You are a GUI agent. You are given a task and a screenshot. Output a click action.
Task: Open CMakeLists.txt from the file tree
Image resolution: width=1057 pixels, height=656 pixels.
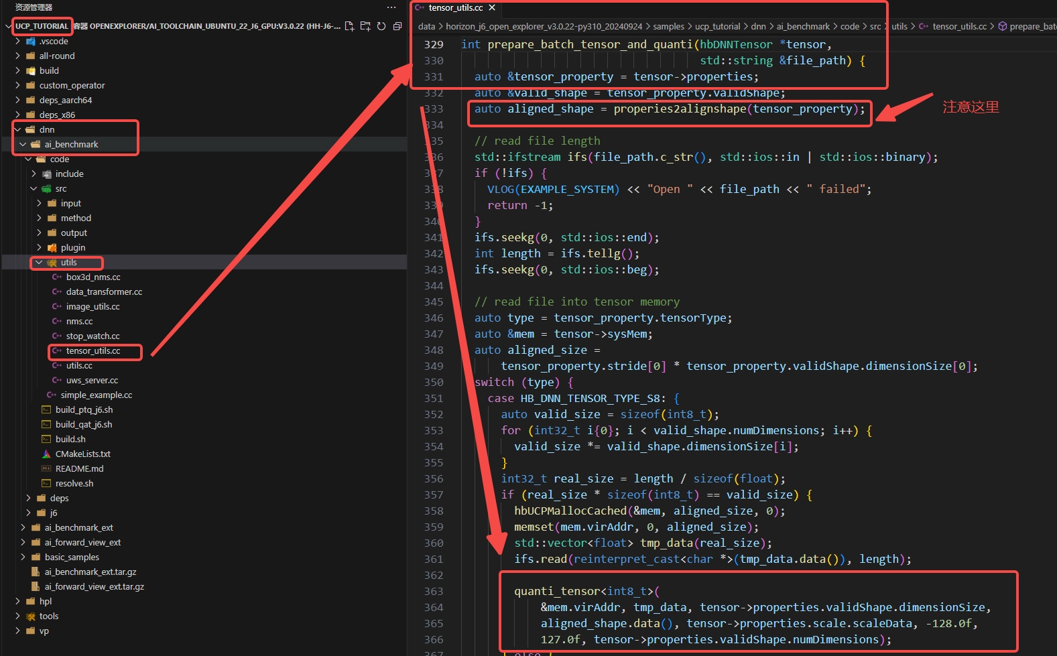tap(82, 454)
